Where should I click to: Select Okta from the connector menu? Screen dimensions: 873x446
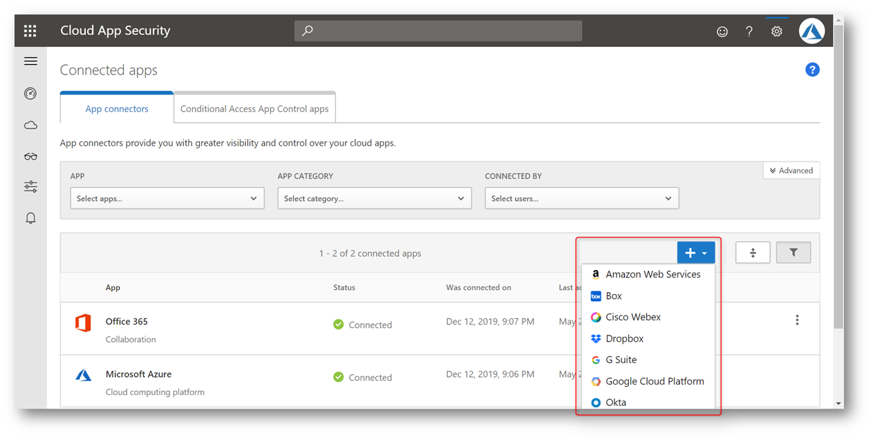(x=648, y=402)
